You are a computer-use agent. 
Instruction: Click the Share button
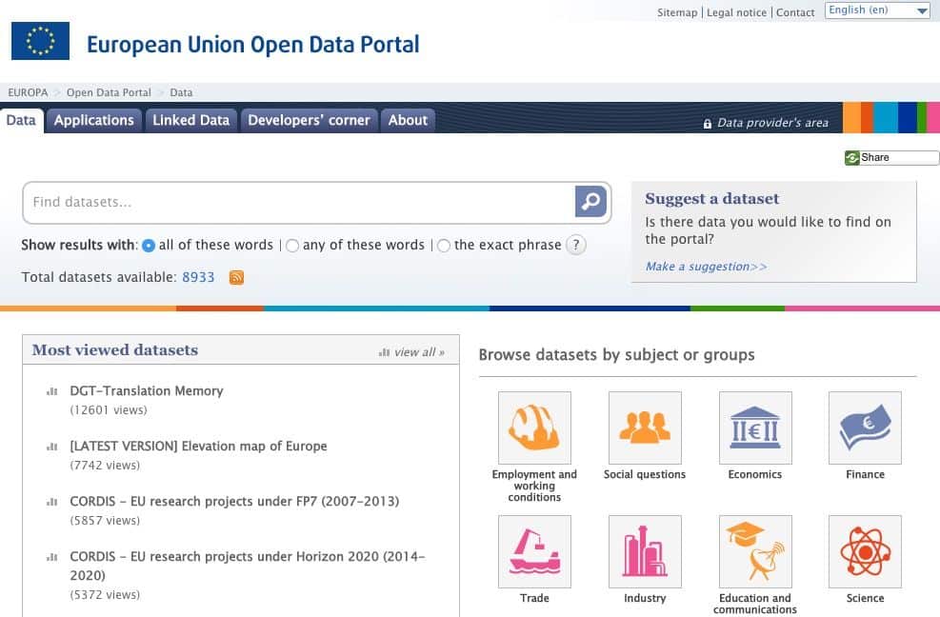tap(891, 158)
